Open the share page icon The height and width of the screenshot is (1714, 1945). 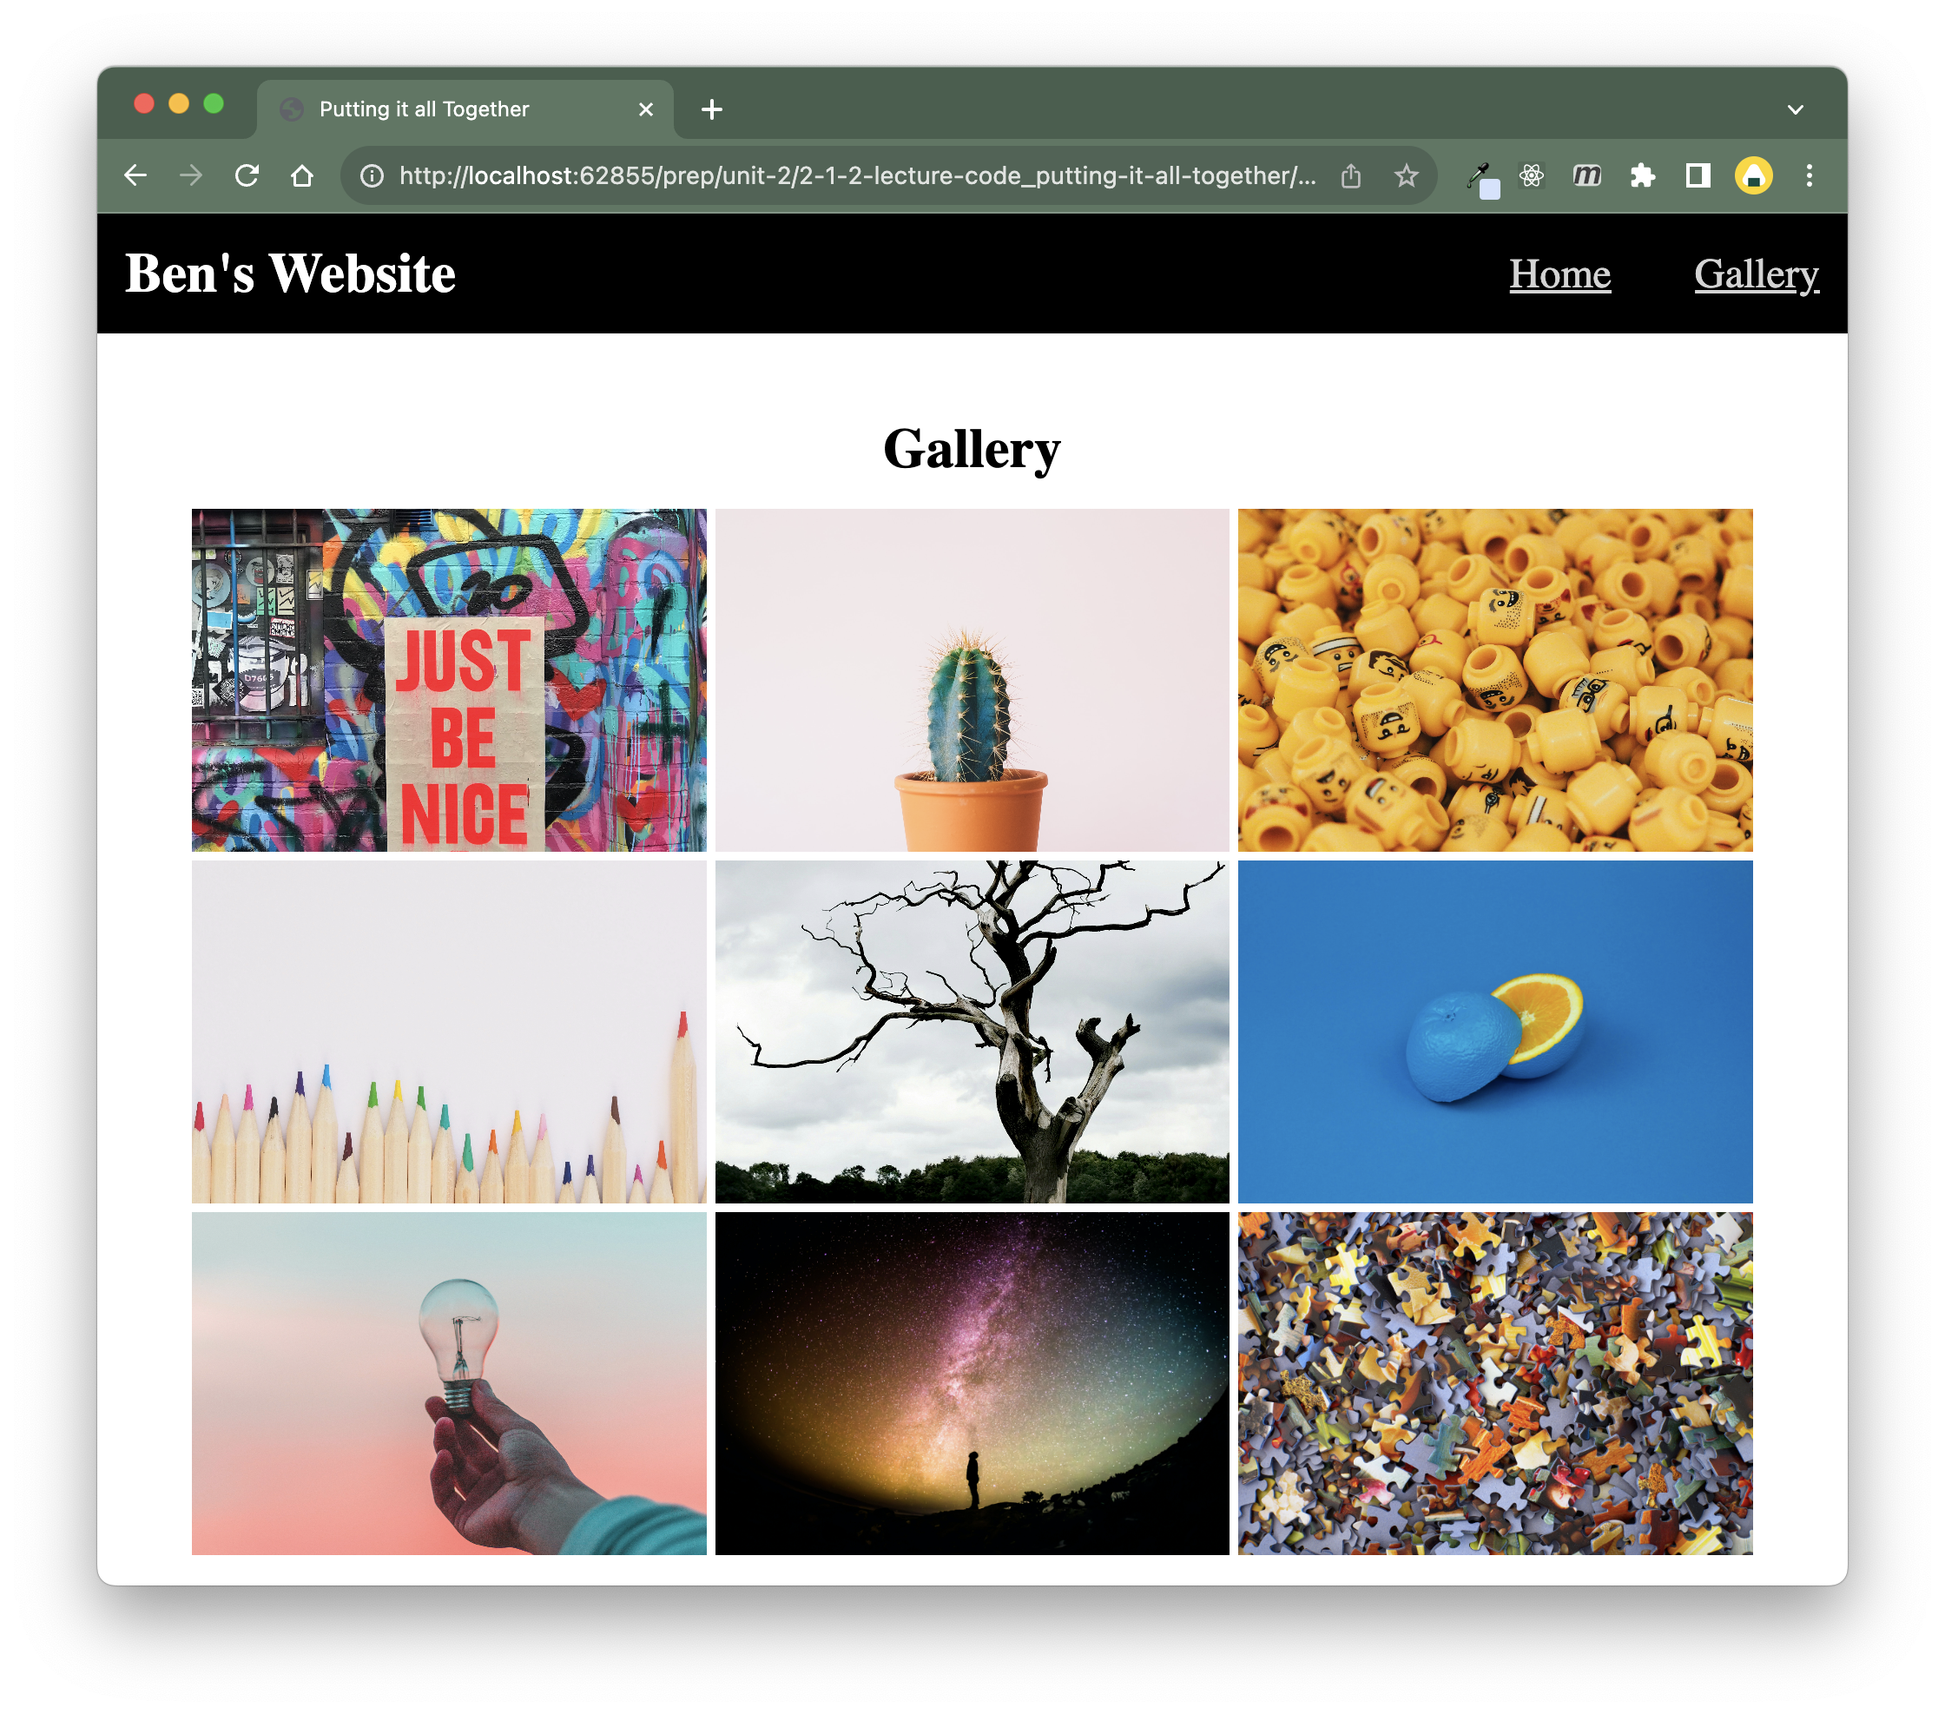point(1350,176)
